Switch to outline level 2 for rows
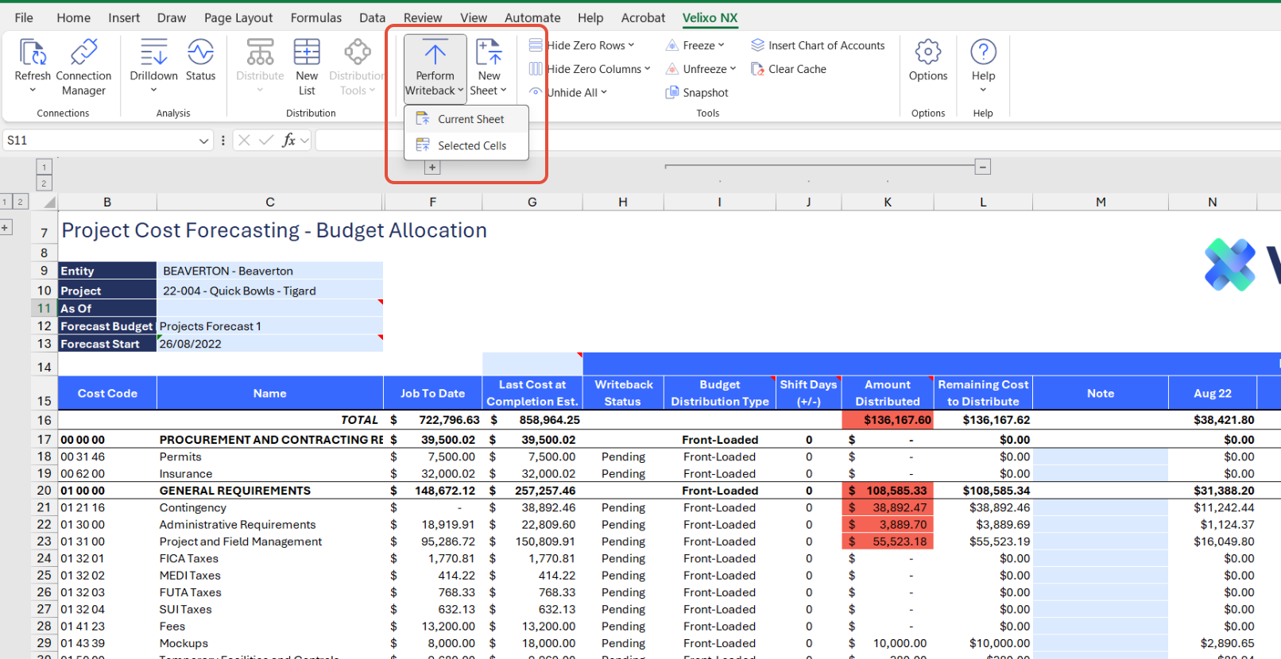The width and height of the screenshot is (1281, 659). coord(20,202)
